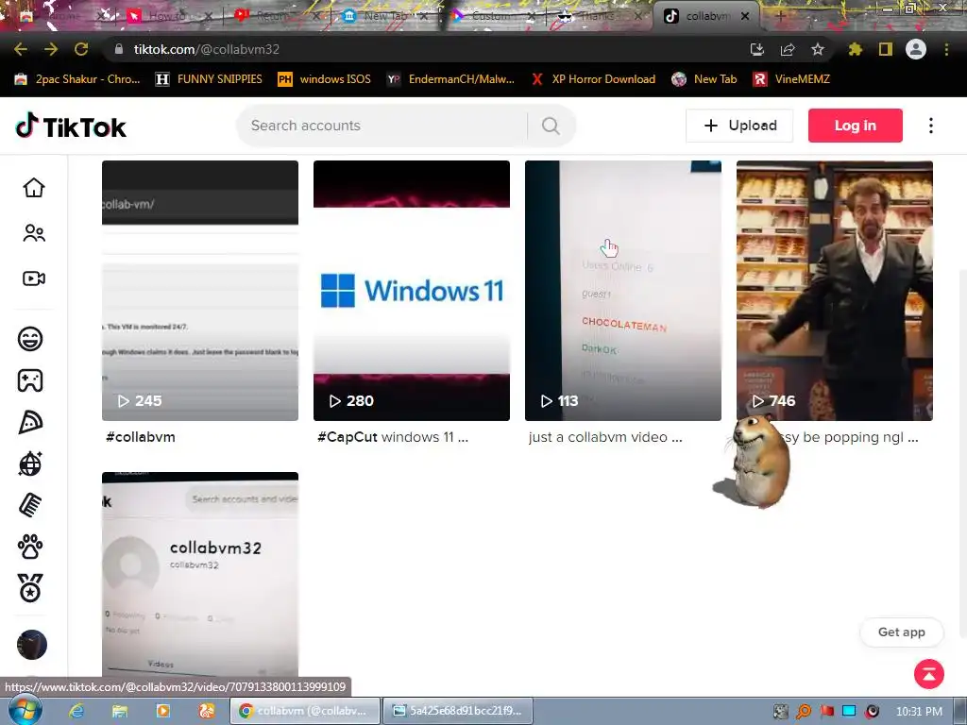Open a new browser tab with plus
The height and width of the screenshot is (725, 967).
coord(780,16)
